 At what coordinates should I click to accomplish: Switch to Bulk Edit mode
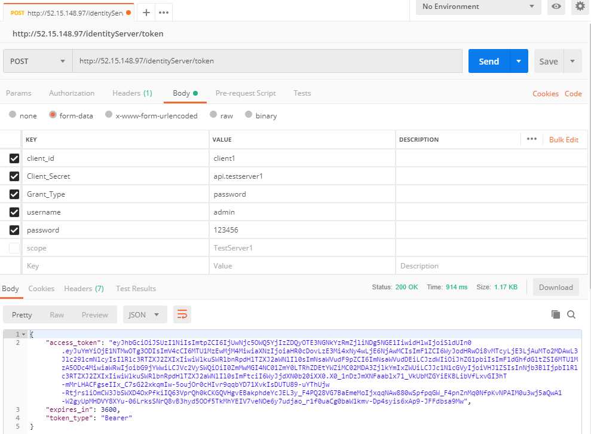tap(564, 139)
